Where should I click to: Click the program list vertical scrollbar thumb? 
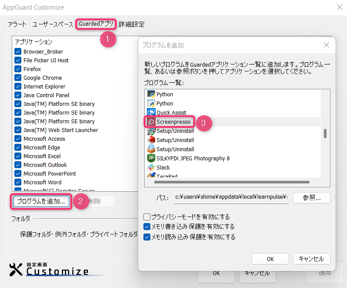[x=325, y=133]
